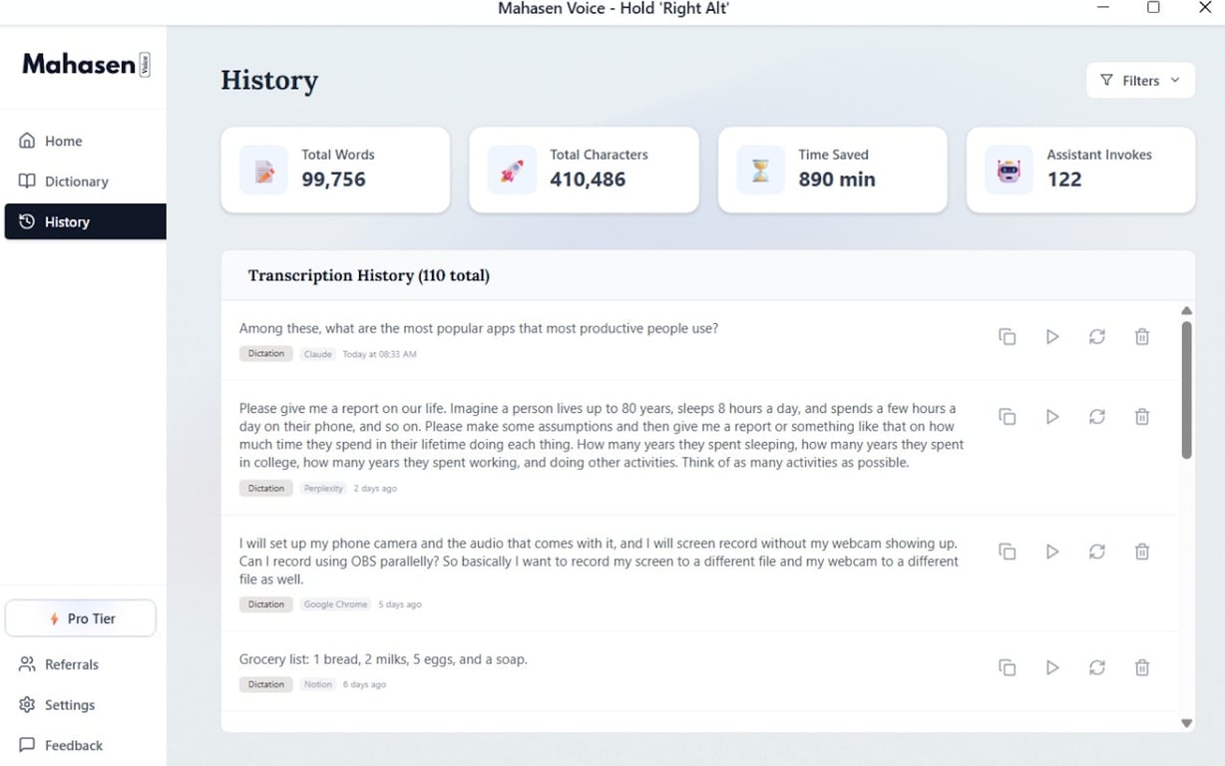Copy the OBS recording transcription
Screen dimensions: 1225x766
1008,552
